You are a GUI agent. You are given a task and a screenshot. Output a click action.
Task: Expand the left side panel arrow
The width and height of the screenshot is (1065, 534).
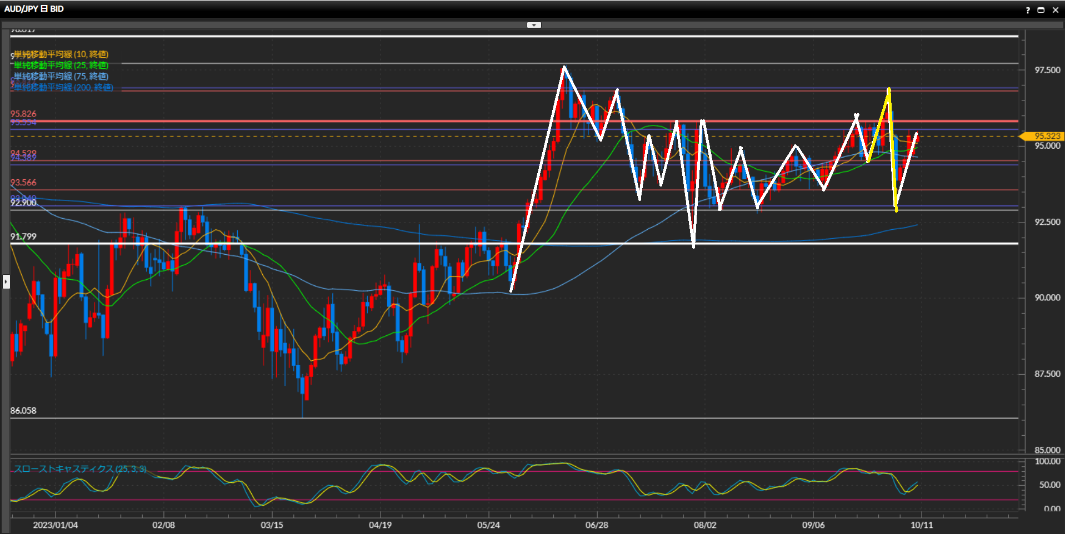click(6, 282)
